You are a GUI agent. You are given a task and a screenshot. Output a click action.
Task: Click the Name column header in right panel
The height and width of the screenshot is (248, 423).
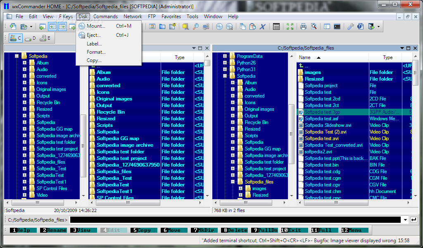(x=333, y=57)
